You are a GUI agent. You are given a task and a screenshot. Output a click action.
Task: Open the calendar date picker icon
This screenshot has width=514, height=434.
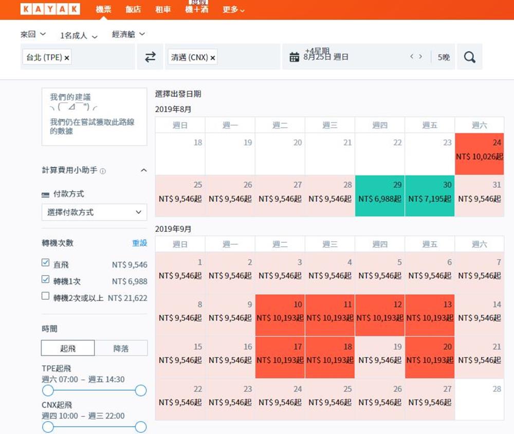click(x=294, y=57)
